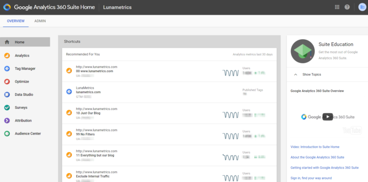Viewport: 368px width, 182px height.
Task: Click the 'Suite Education' heading
Action: [x=336, y=44]
